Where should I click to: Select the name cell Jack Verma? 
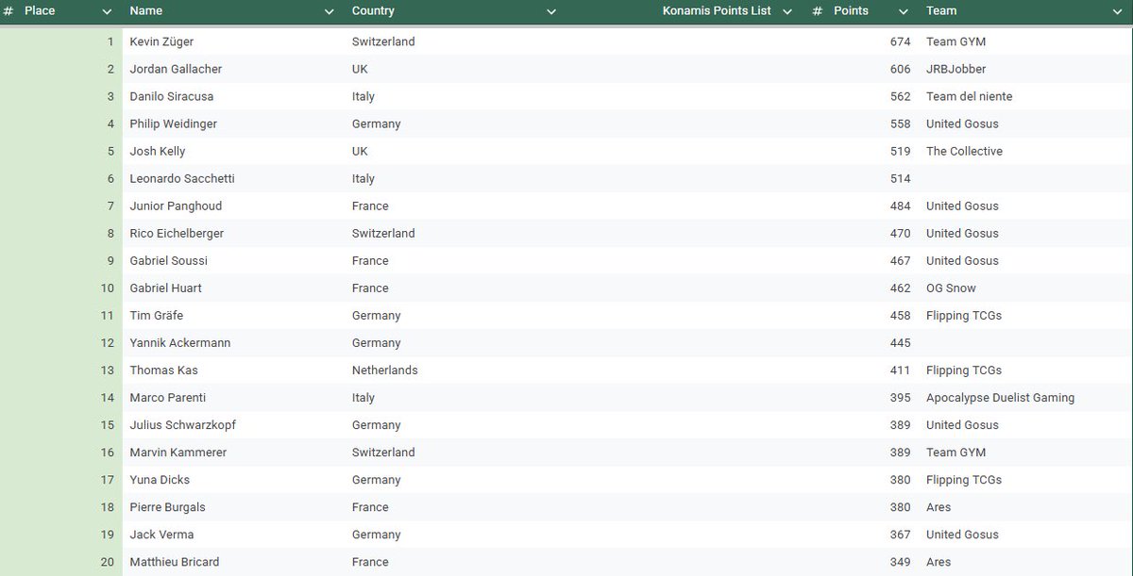tap(162, 534)
